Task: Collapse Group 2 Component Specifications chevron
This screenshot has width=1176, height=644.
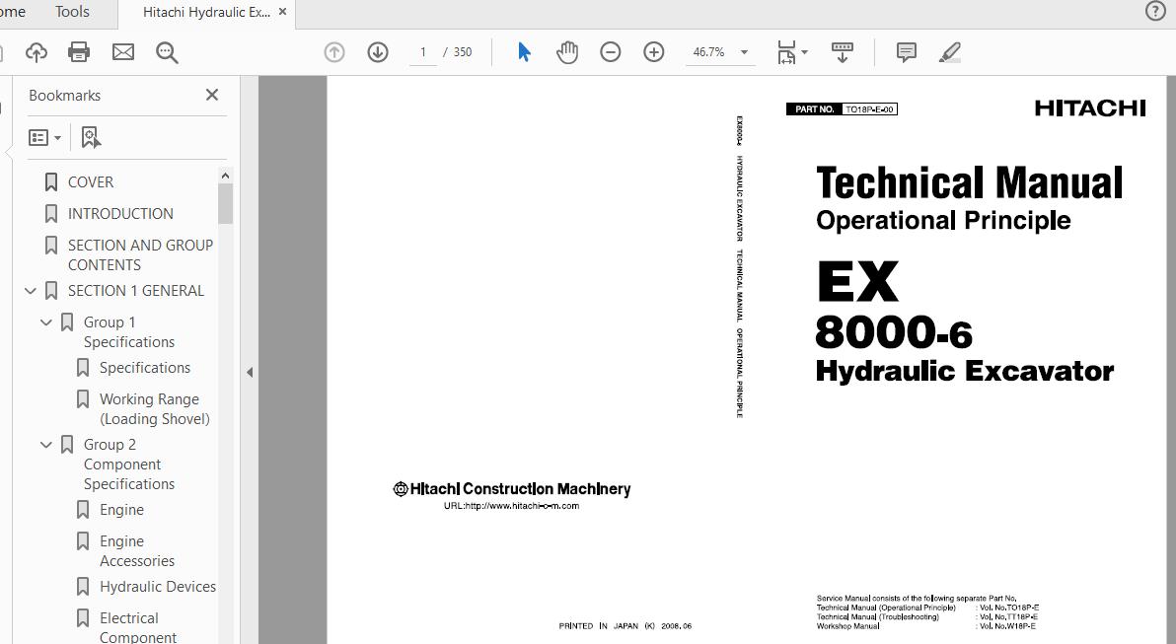Action: [x=46, y=445]
